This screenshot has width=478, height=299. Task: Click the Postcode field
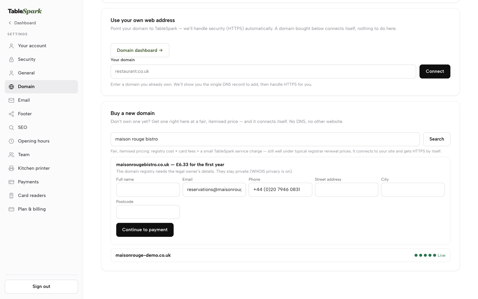pyautogui.click(x=148, y=212)
